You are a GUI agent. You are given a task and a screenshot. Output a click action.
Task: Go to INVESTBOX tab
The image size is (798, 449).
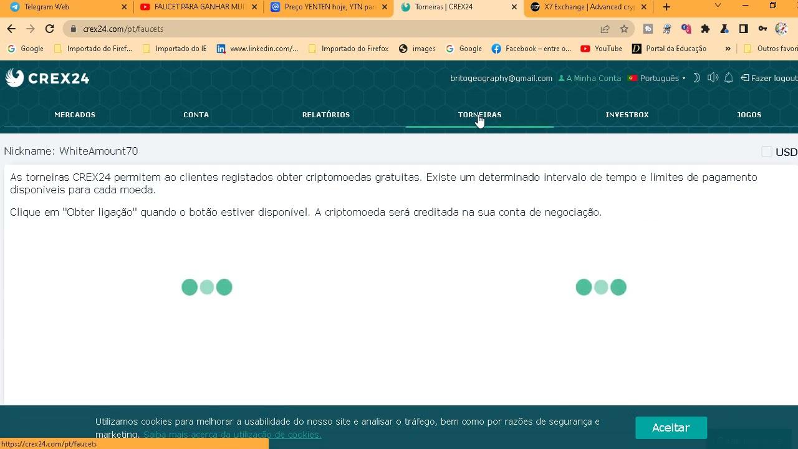point(627,115)
